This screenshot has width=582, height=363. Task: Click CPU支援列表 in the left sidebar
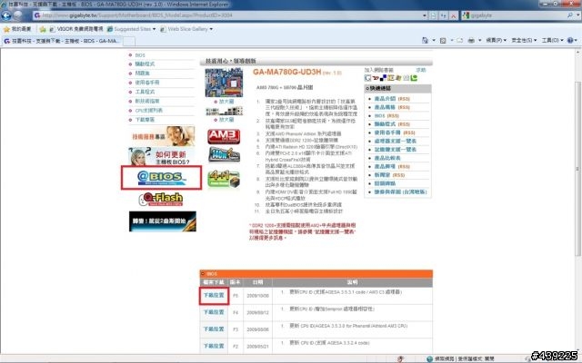149,111
